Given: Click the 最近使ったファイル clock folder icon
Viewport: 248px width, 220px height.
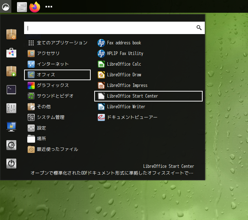Looking at the screenshot, I should (x=31, y=149).
